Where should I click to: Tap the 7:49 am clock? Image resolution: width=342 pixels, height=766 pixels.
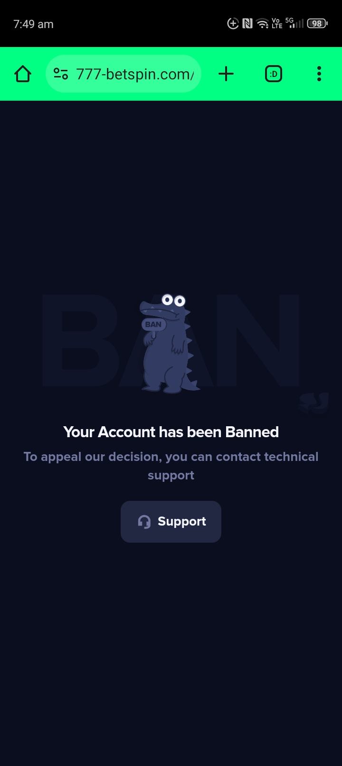pyautogui.click(x=33, y=24)
